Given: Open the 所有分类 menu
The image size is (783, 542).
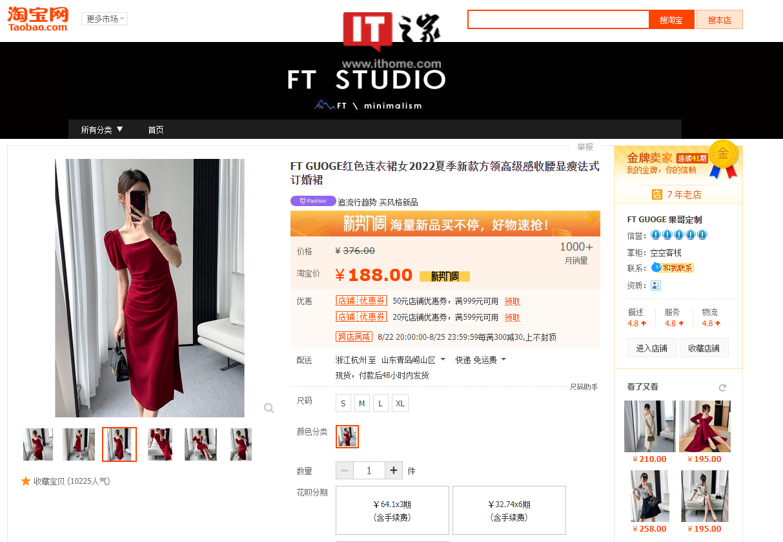Looking at the screenshot, I should [101, 130].
